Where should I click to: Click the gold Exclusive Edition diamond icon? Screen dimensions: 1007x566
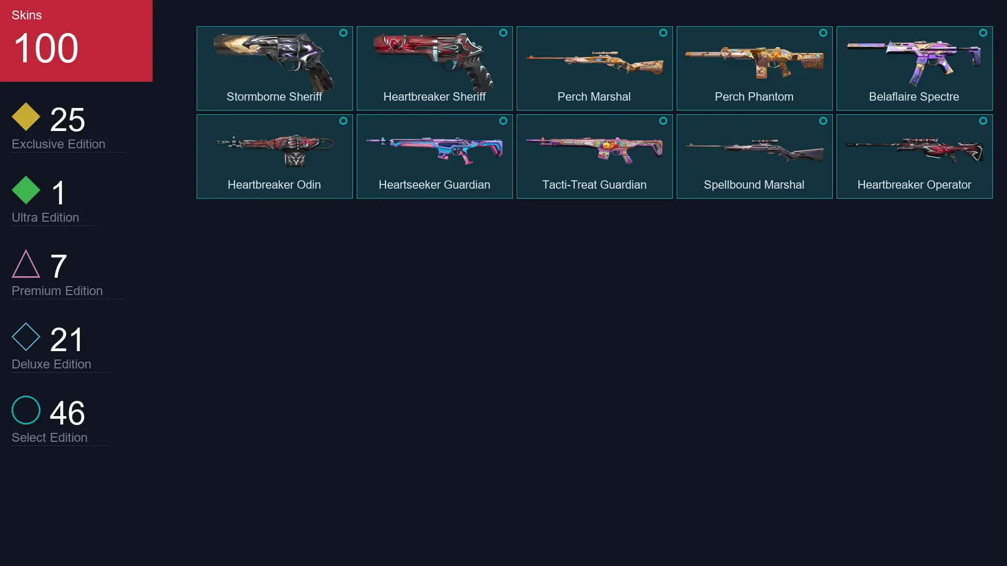26,116
